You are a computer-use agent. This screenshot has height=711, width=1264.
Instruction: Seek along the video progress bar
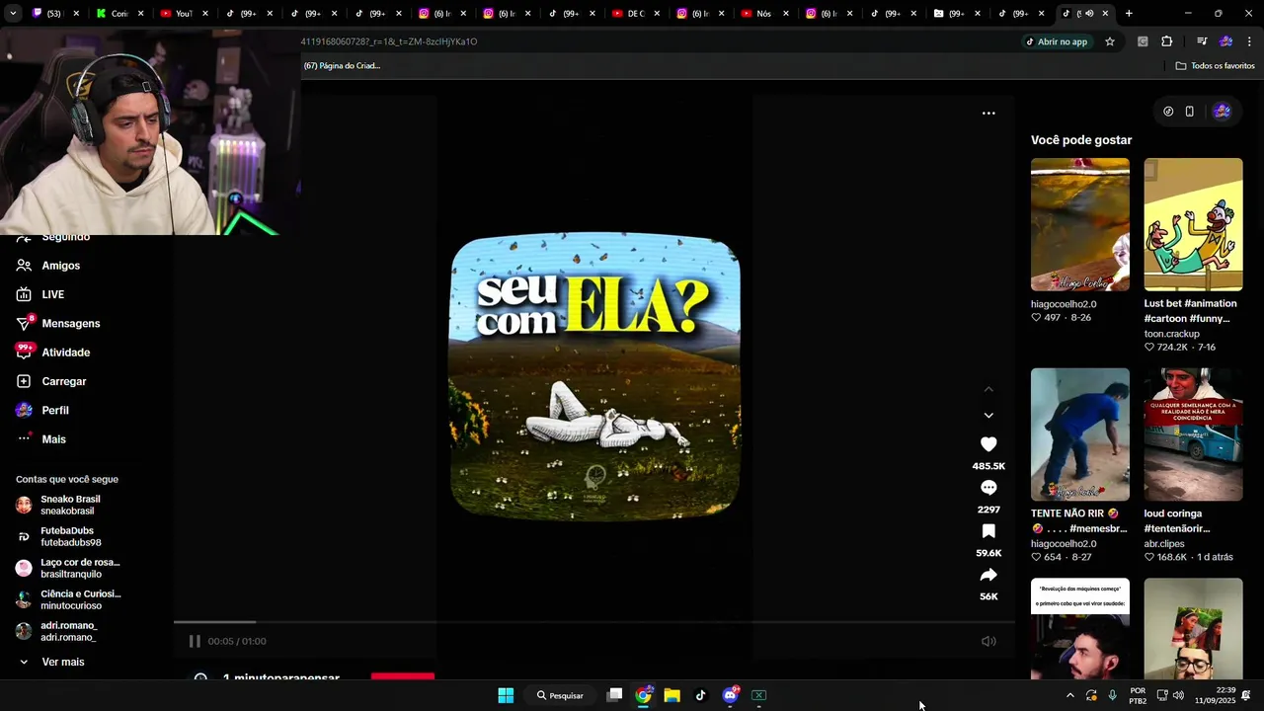click(594, 622)
